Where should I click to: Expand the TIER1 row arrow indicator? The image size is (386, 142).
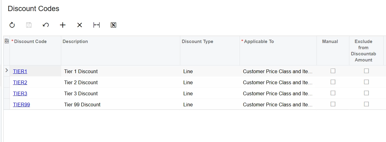point(7,71)
